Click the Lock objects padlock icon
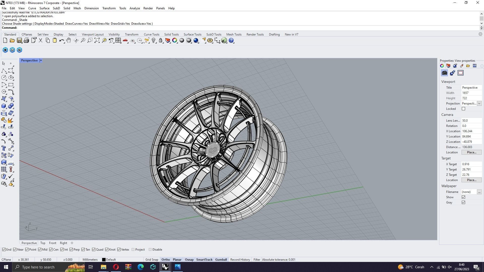This screenshot has width=484, height=272. click(161, 41)
